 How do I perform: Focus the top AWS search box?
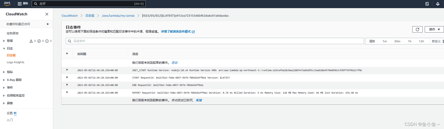pyautogui.click(x=89, y=4)
